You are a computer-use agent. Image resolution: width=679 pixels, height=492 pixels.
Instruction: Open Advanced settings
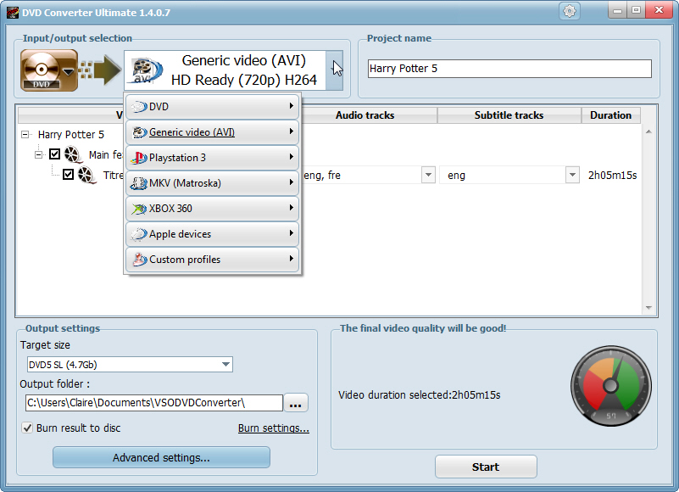coord(161,458)
